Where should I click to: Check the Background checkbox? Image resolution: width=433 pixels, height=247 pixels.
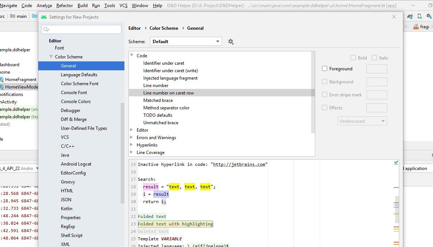(325, 81)
